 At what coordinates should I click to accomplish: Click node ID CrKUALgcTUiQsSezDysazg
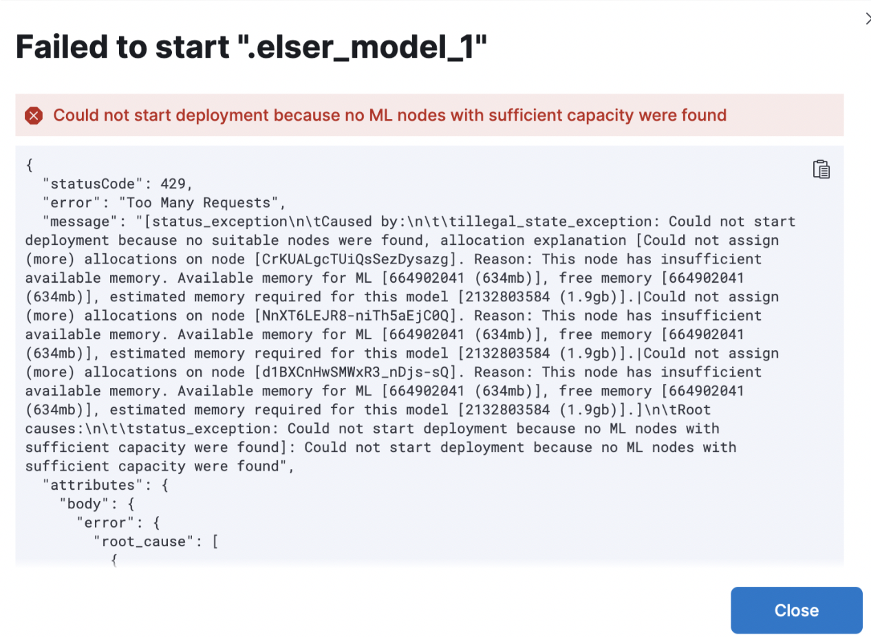(x=355, y=259)
